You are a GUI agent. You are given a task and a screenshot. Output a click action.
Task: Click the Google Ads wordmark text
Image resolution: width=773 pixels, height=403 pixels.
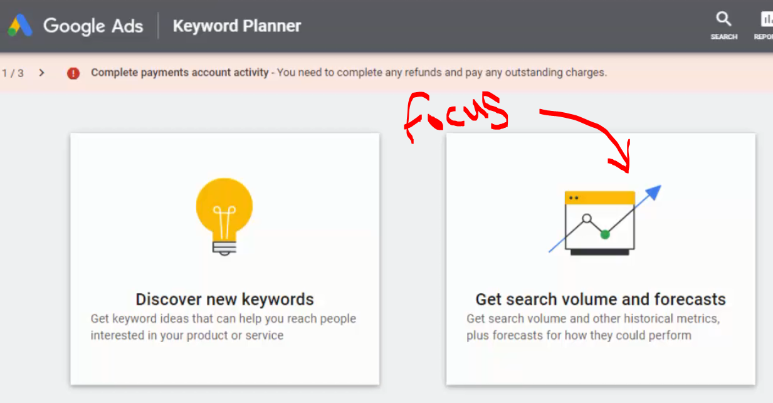93,26
